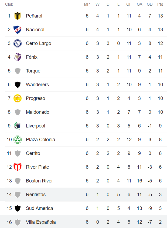Open the Villa Española team page
This screenshot has width=167, height=228.
(41, 222)
